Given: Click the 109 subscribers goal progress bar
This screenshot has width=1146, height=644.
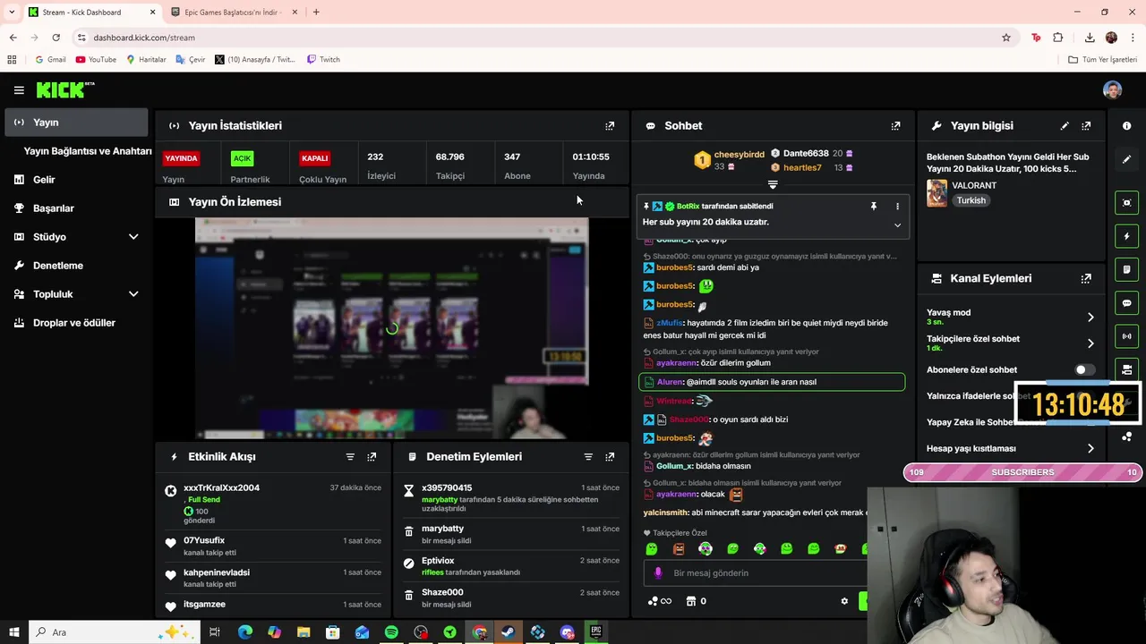Looking at the screenshot, I should click(x=1022, y=472).
